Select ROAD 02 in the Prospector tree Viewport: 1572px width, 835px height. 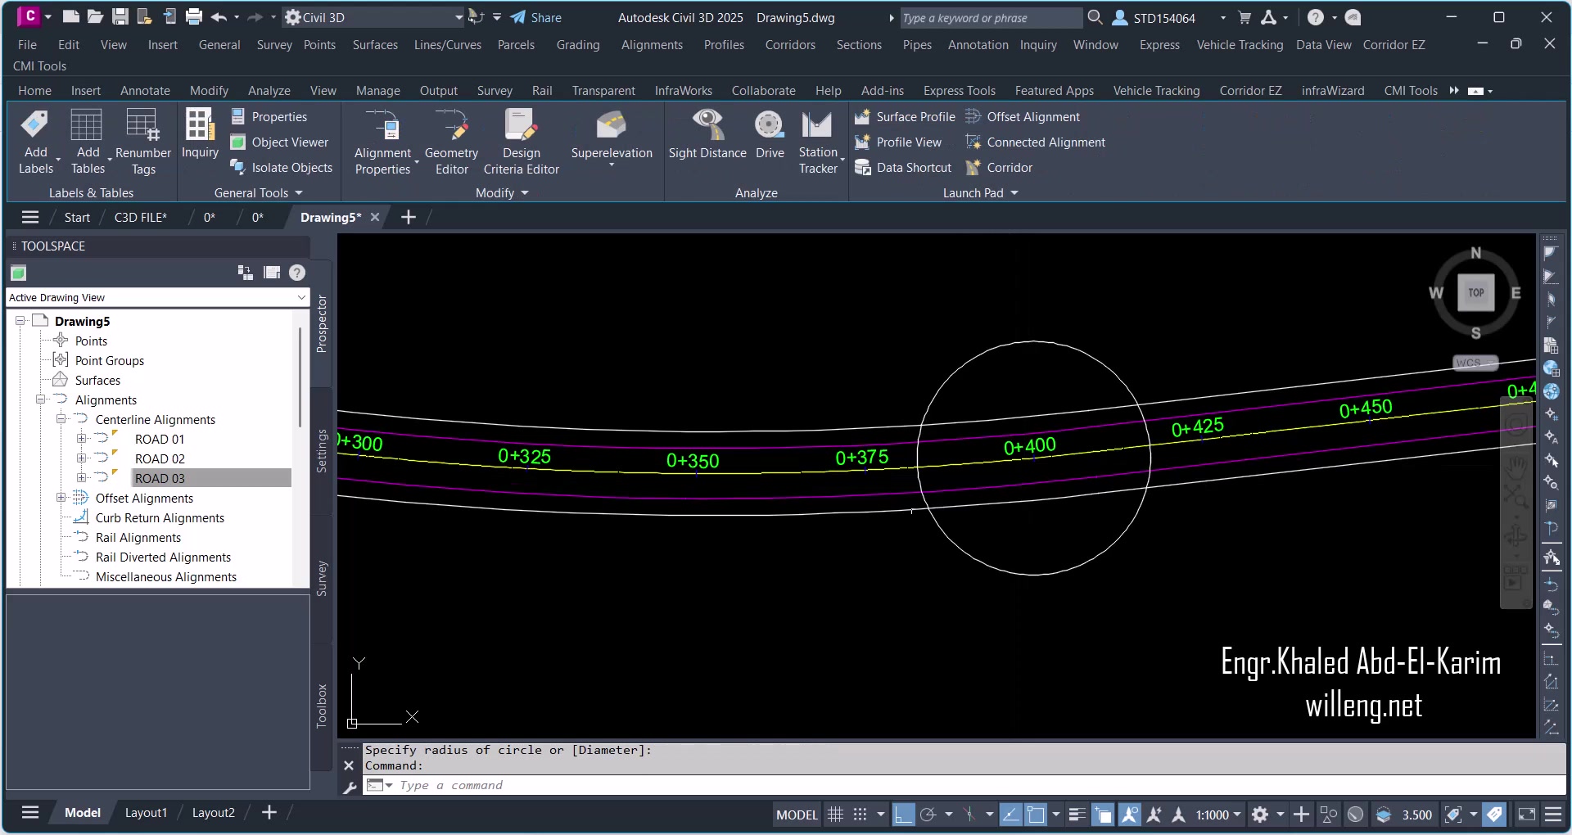coord(160,458)
